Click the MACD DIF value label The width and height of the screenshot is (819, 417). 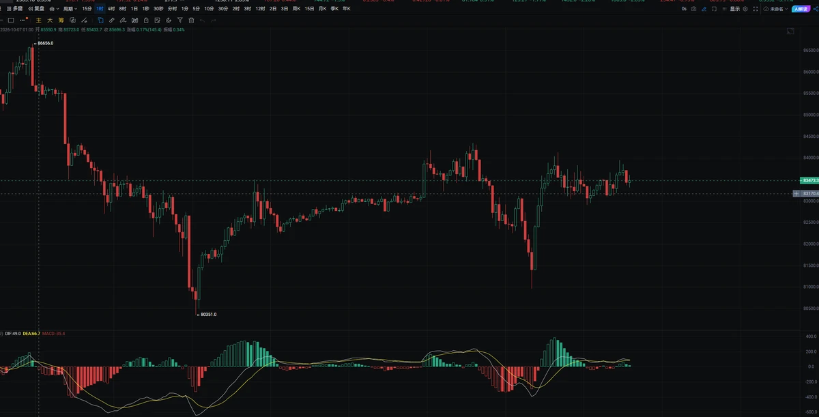click(13, 334)
